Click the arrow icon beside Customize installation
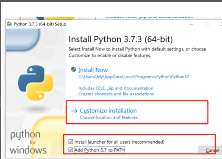Screen dimensions: 222x159 pos(74,111)
